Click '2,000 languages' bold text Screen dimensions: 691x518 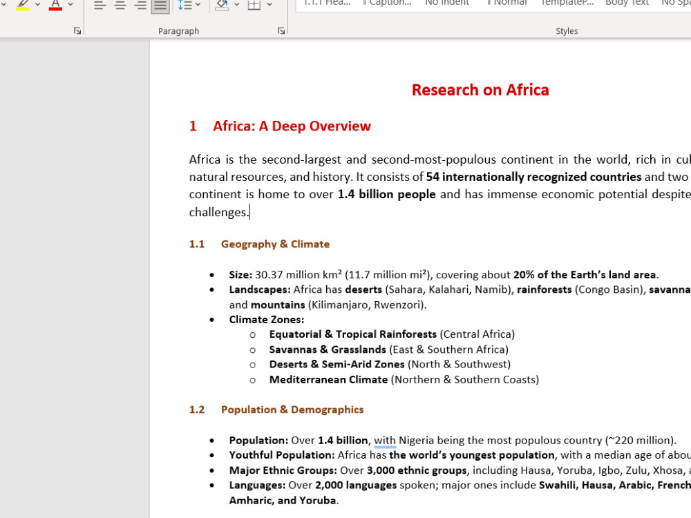[356, 486]
